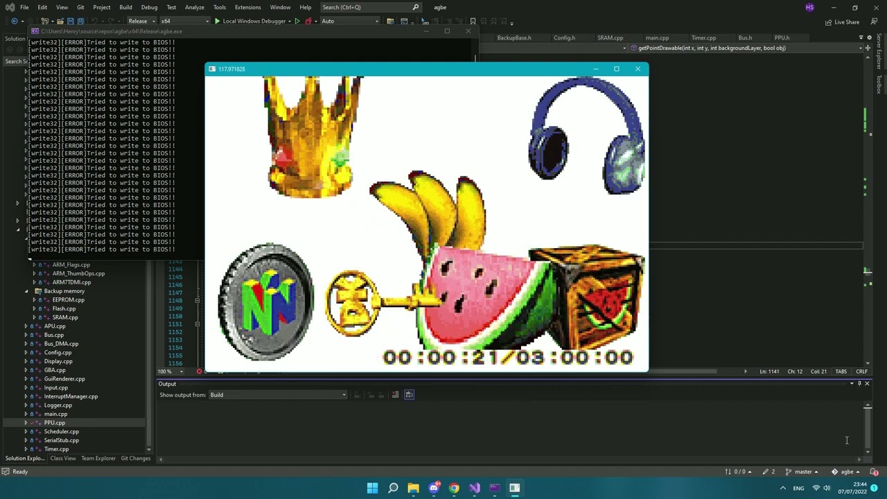Open the Analyze menu
Image resolution: width=887 pixels, height=499 pixels.
[194, 7]
